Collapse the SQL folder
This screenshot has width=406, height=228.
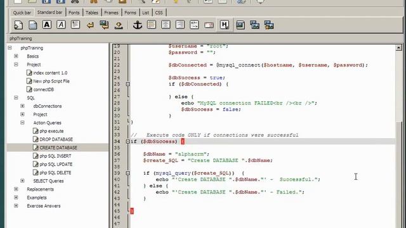pos(16,98)
